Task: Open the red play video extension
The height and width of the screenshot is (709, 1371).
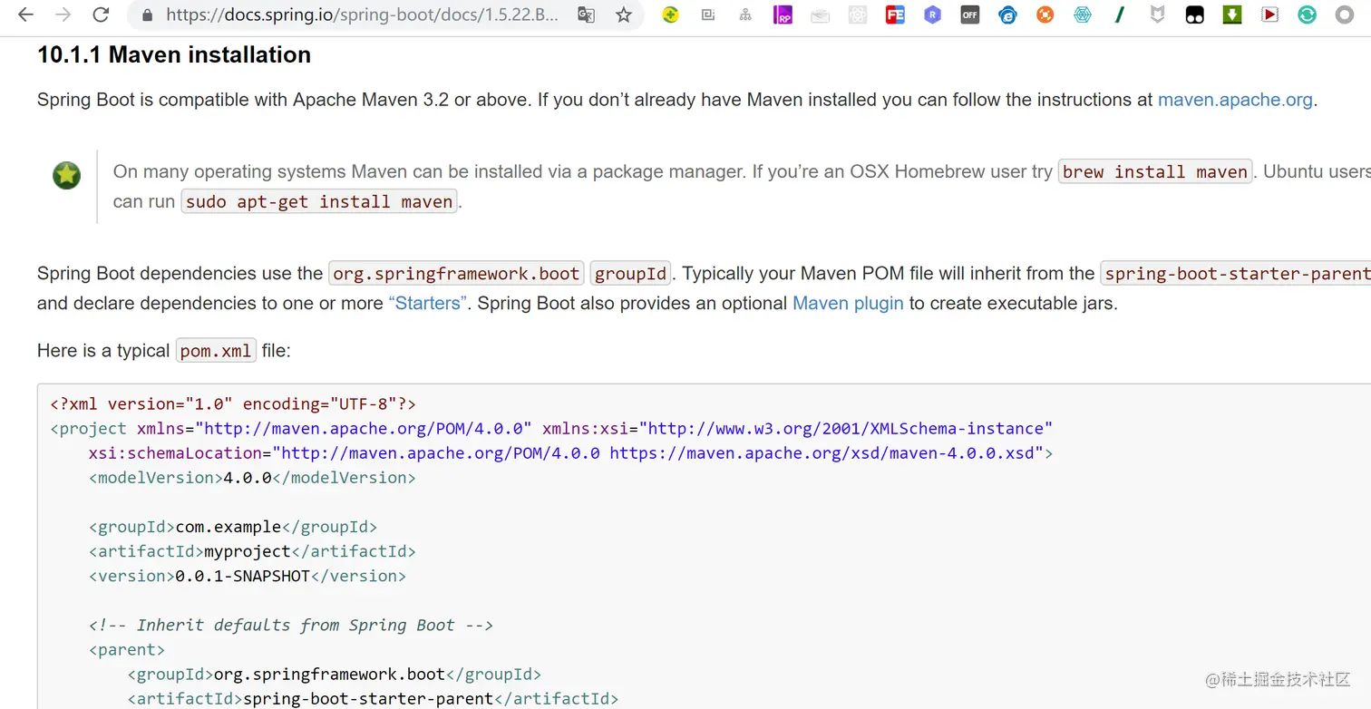Action: tap(1269, 15)
